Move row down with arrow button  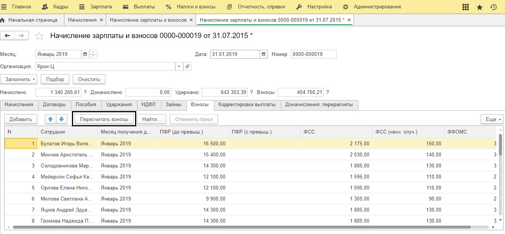click(x=61, y=119)
